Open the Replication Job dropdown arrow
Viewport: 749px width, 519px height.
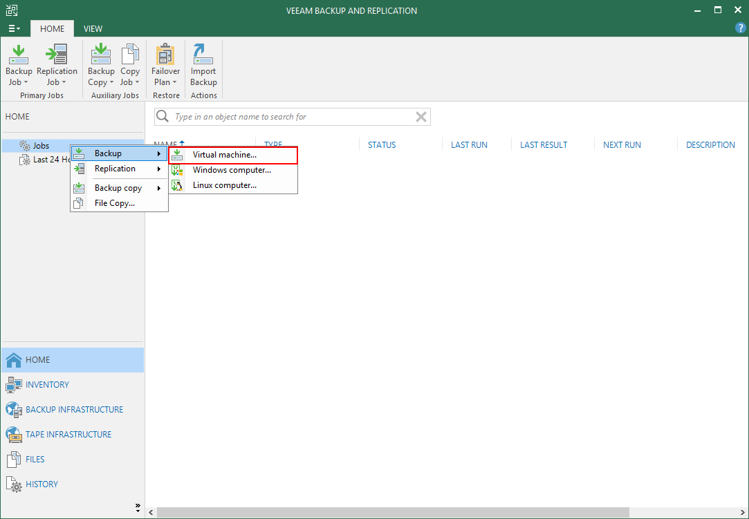point(64,83)
